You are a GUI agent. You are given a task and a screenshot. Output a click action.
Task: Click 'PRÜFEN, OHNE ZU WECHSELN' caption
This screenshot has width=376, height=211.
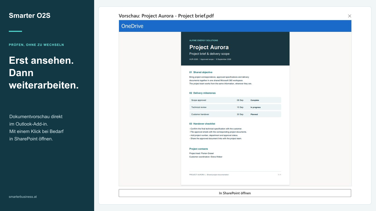click(36, 45)
